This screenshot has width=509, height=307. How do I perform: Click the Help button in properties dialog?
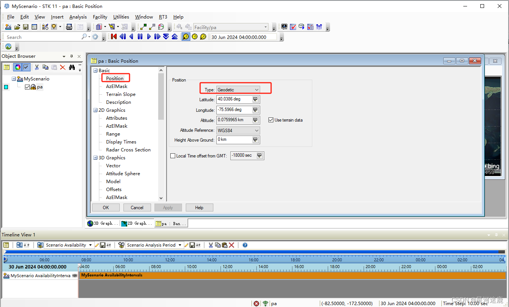(199, 208)
